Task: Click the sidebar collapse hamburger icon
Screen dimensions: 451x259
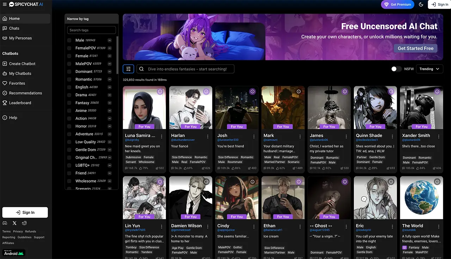Action: tap(4, 5)
